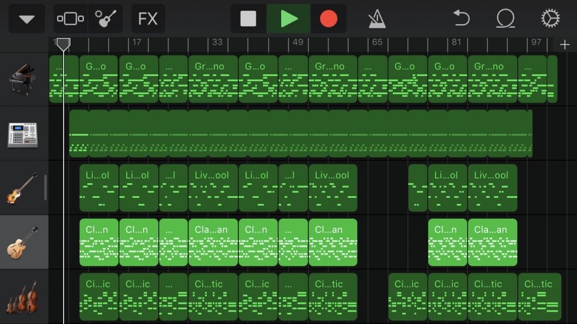This screenshot has height=324, width=577.
Task: Select last 'Ci...tic' strings region
Action: (539, 297)
